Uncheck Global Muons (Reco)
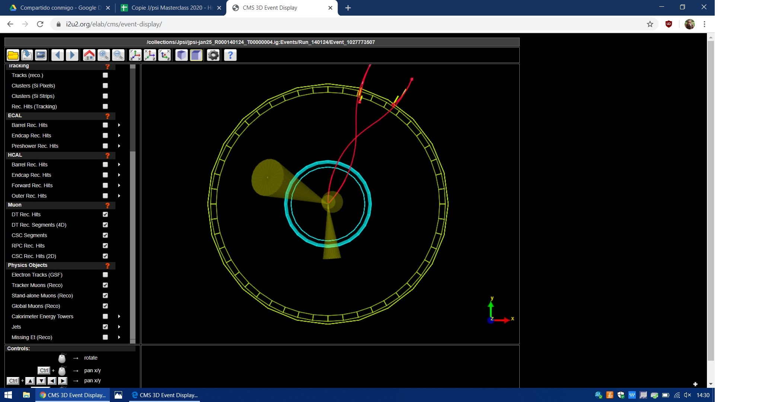This screenshot has width=781, height=402. [x=105, y=306]
